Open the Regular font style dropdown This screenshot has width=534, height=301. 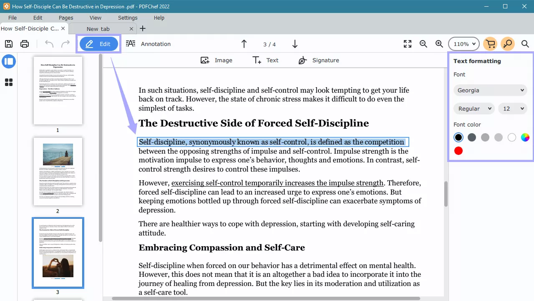pos(474,109)
